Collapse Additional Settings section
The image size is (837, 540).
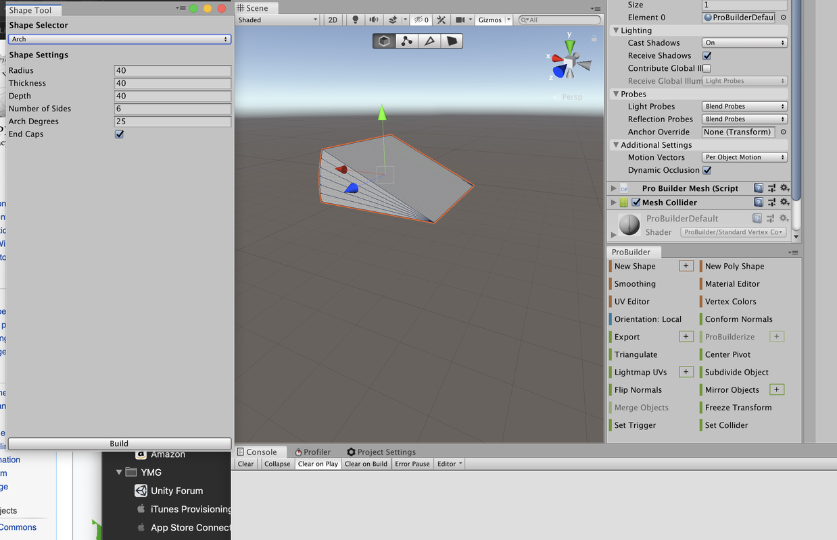pyautogui.click(x=616, y=144)
